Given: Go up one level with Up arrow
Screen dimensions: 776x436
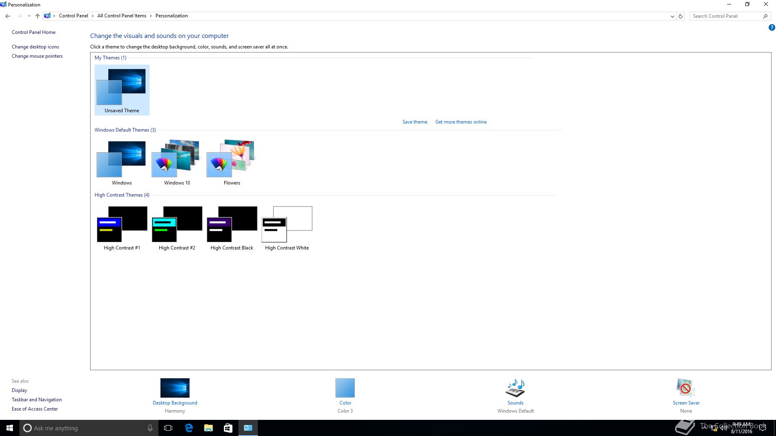Looking at the screenshot, I should tap(38, 16).
